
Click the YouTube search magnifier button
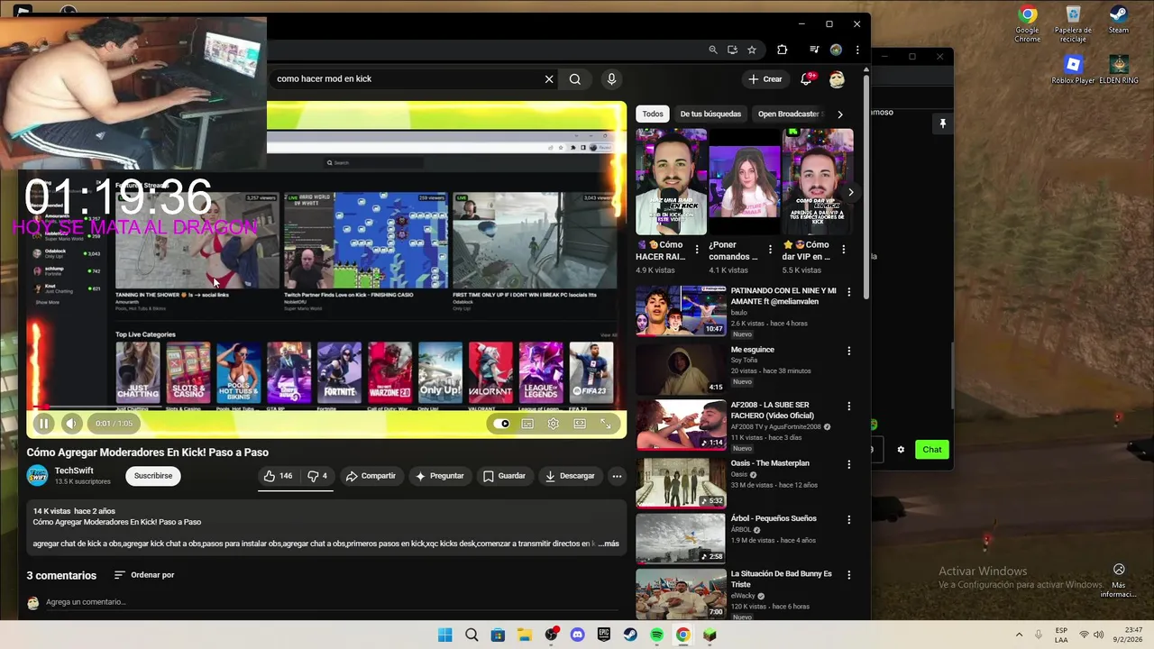coord(575,79)
